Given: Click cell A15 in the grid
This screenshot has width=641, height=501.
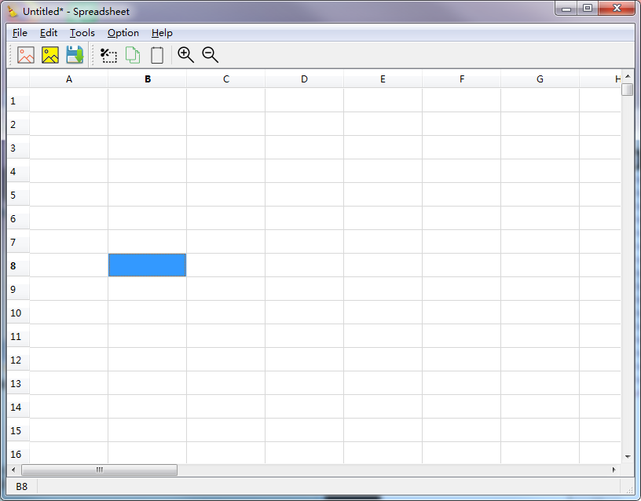Looking at the screenshot, I should coord(68,430).
